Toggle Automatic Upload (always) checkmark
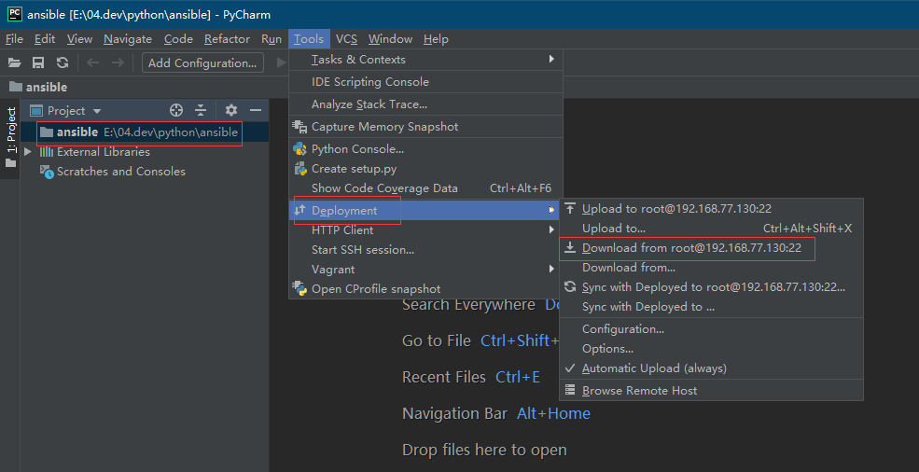 pyautogui.click(x=569, y=368)
